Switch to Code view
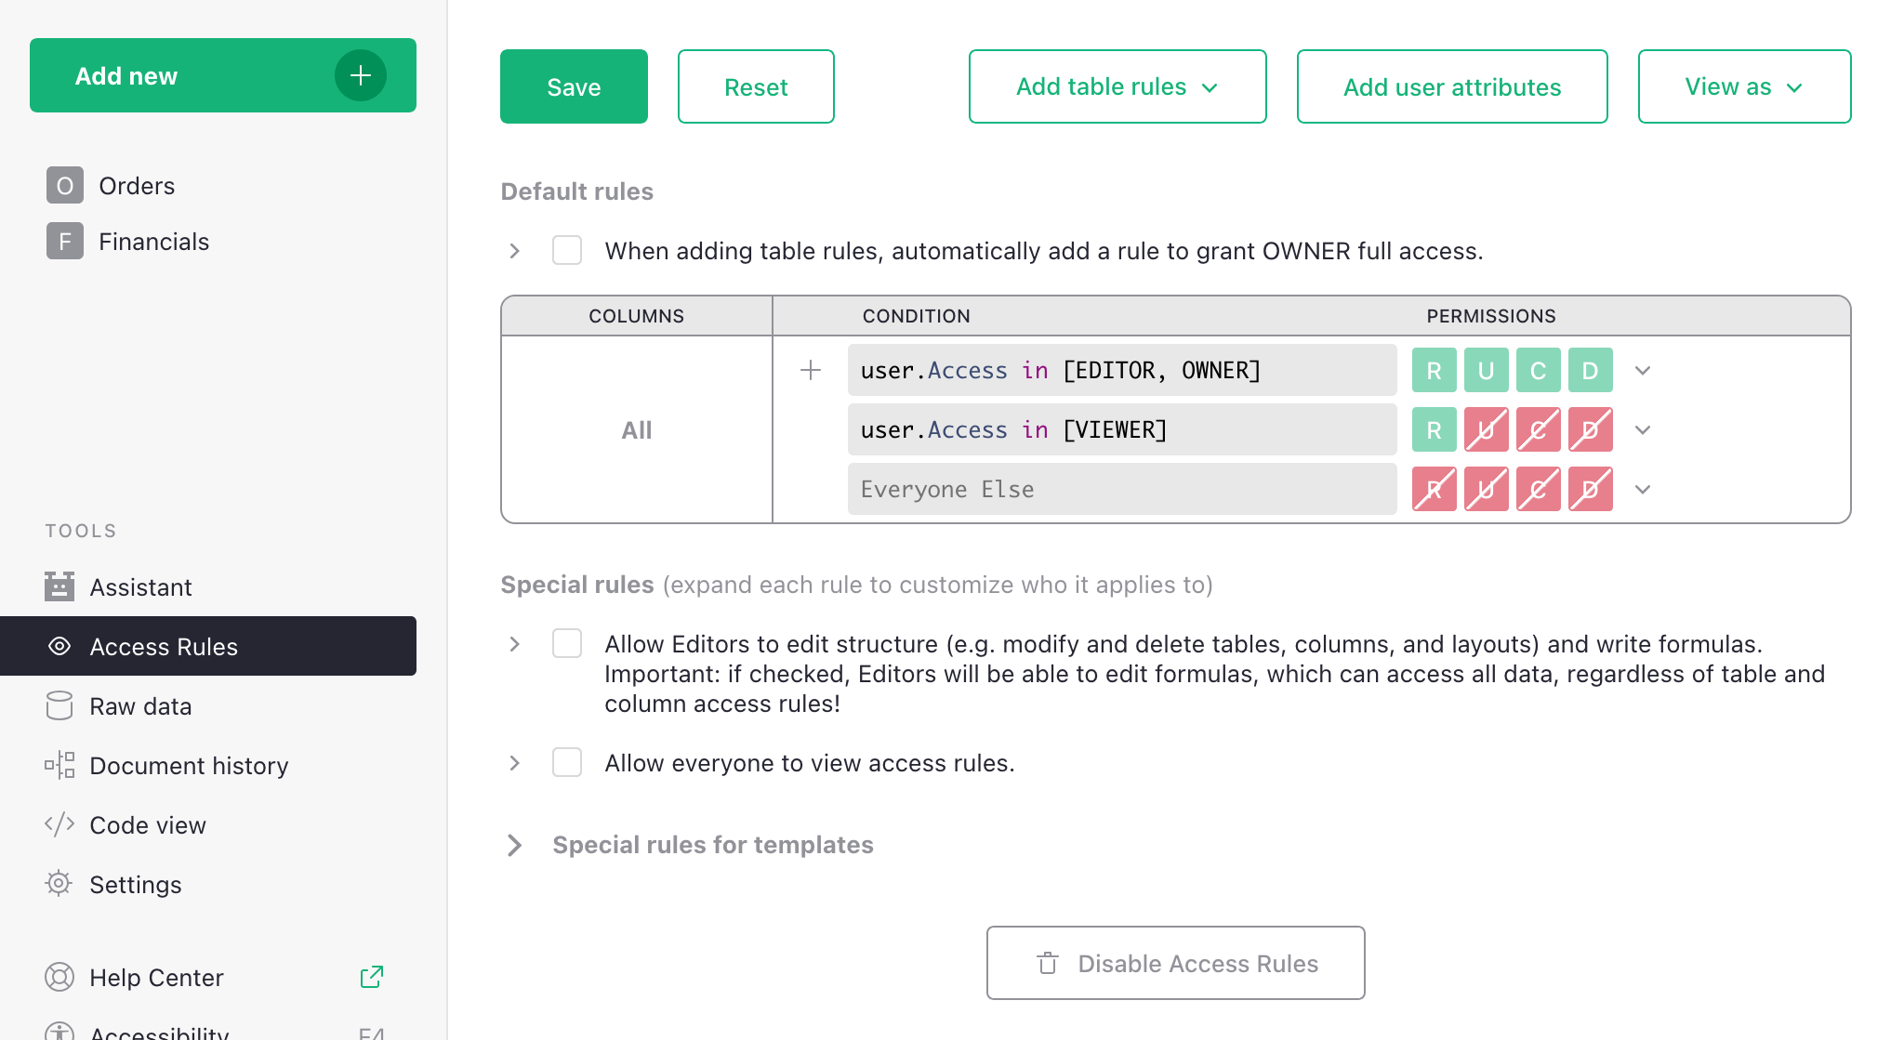Viewport: 1904px width, 1040px height. [x=148, y=824]
